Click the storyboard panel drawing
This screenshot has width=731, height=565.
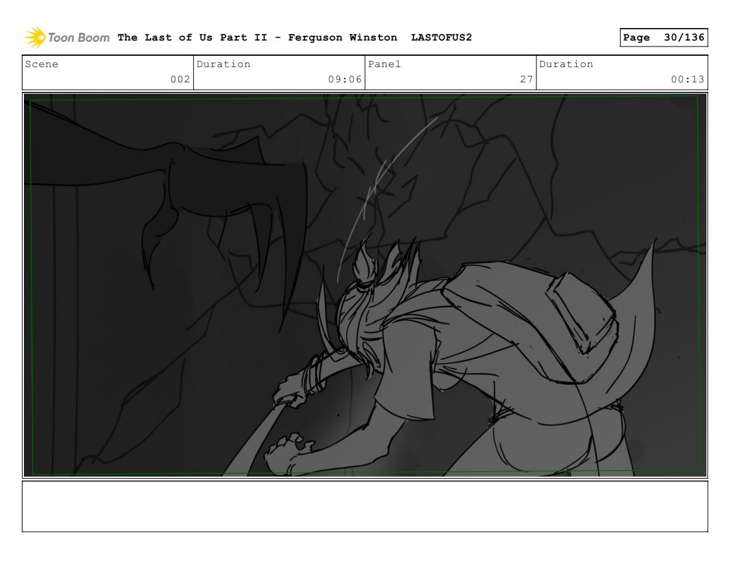pyautogui.click(x=365, y=285)
